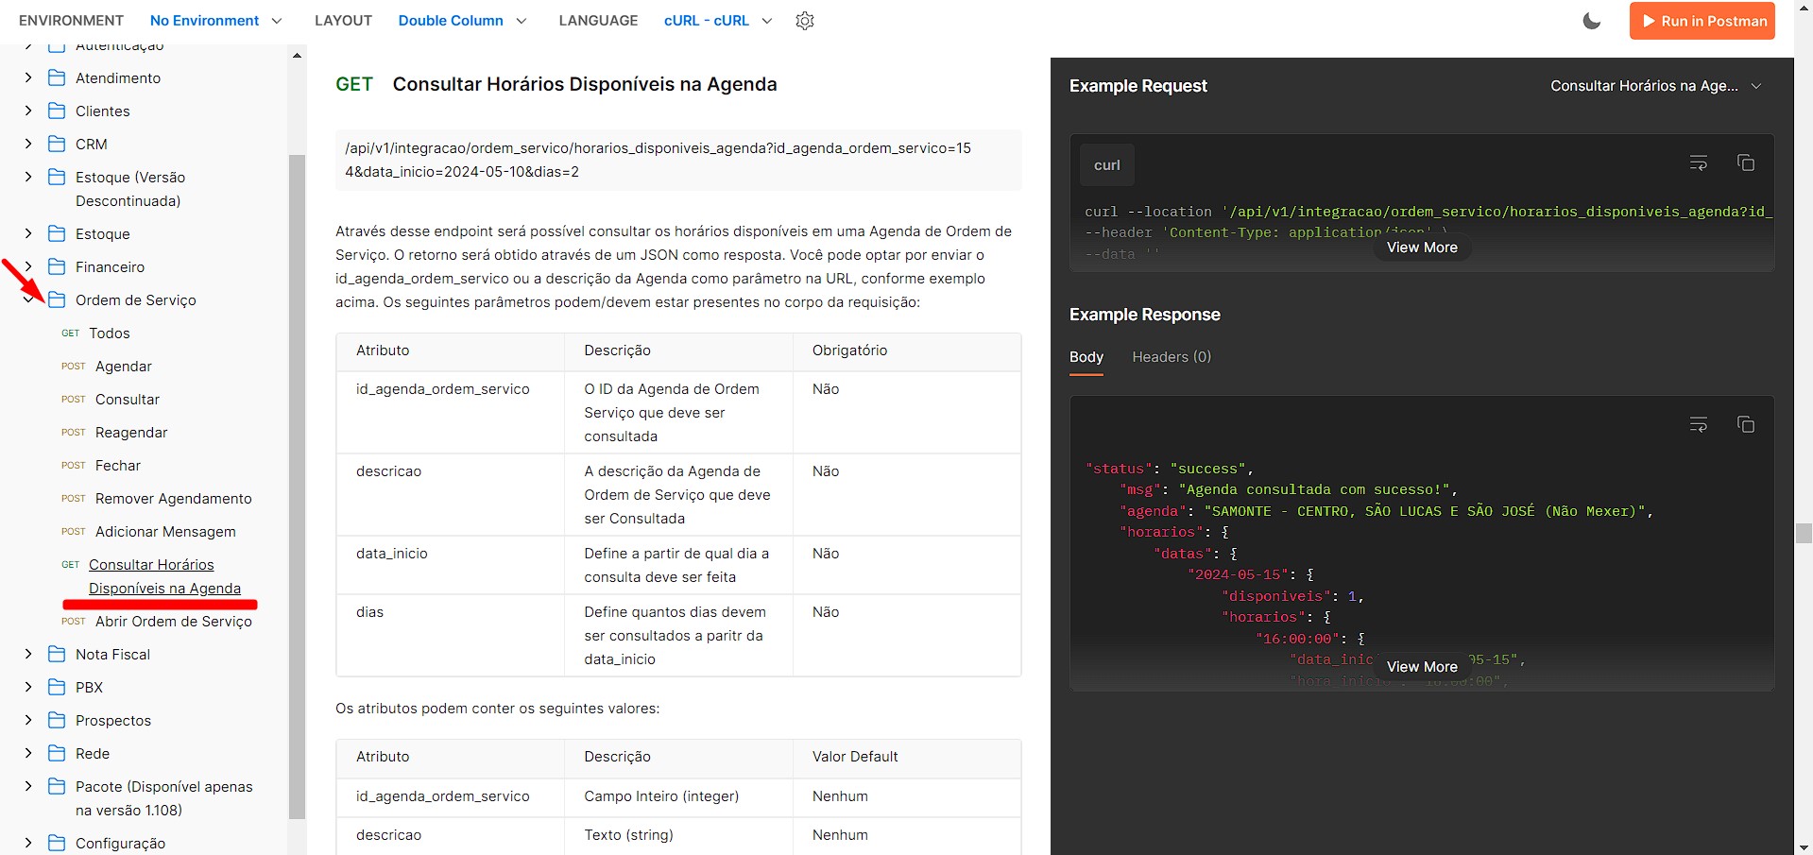
Task: Toggle dark mode moon icon
Action: (x=1592, y=21)
